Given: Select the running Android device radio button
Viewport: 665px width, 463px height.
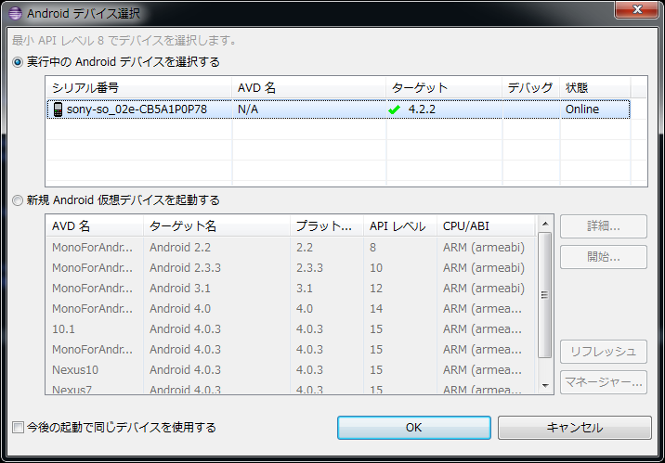Looking at the screenshot, I should click(x=18, y=62).
